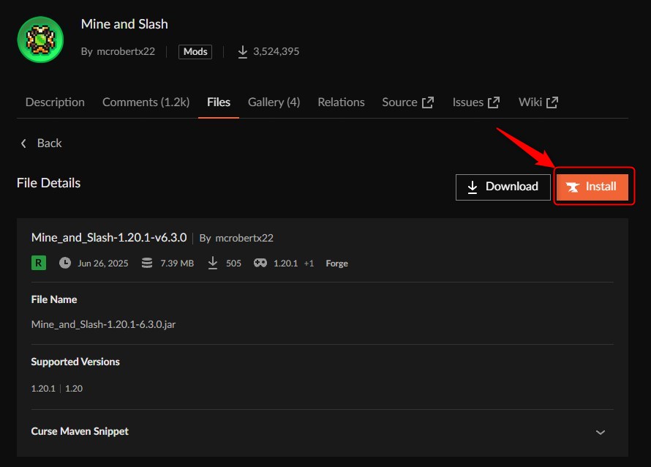Screen dimensions: 651x467
Task: Click the Mods category tag
Action: [x=195, y=51]
